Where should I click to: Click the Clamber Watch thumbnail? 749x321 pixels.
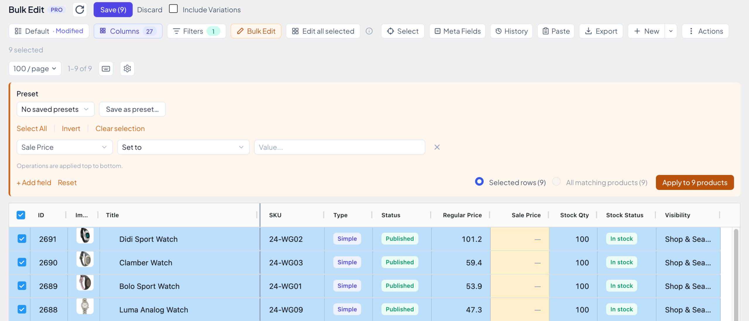85,259
